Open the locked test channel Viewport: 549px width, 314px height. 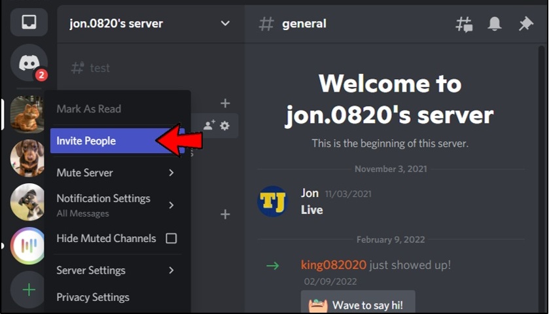tap(90, 67)
